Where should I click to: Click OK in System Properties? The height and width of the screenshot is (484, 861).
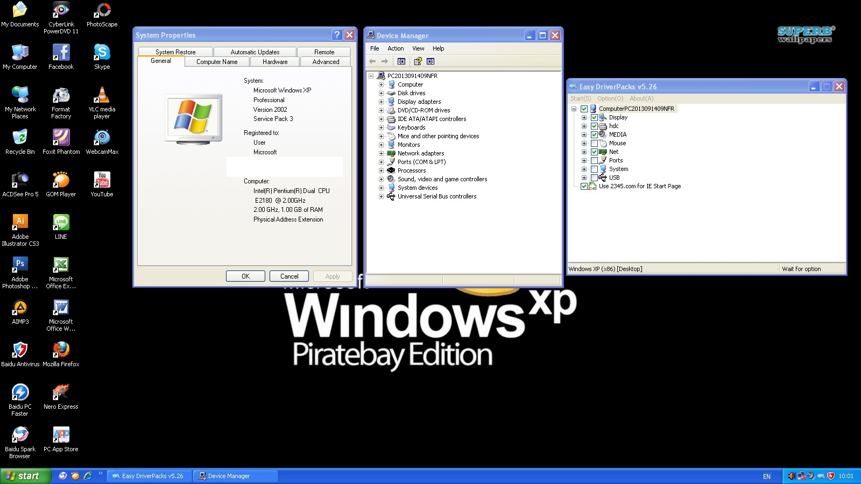coord(245,276)
